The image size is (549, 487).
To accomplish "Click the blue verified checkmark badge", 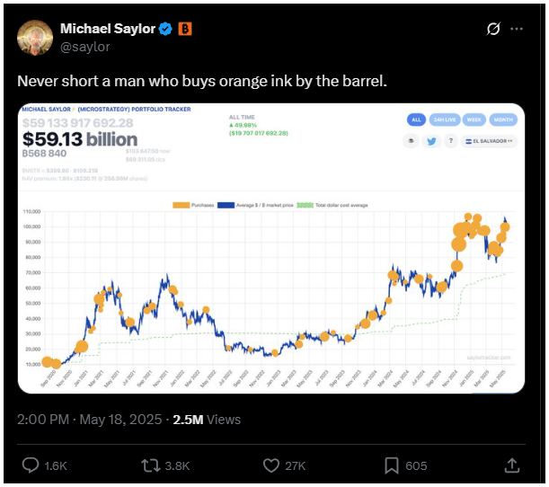I will click(165, 29).
